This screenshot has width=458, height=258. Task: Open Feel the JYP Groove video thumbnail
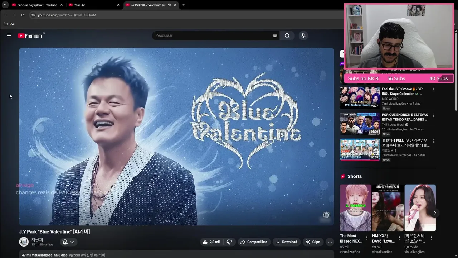[360, 98]
